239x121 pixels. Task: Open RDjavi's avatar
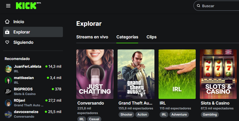click(8, 103)
